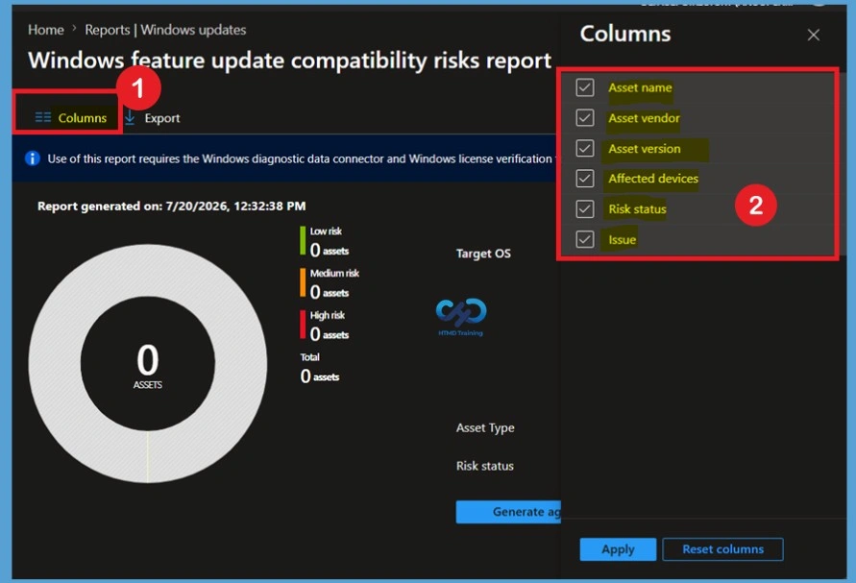
Task: Select the Export toolbar option
Action: point(153,118)
